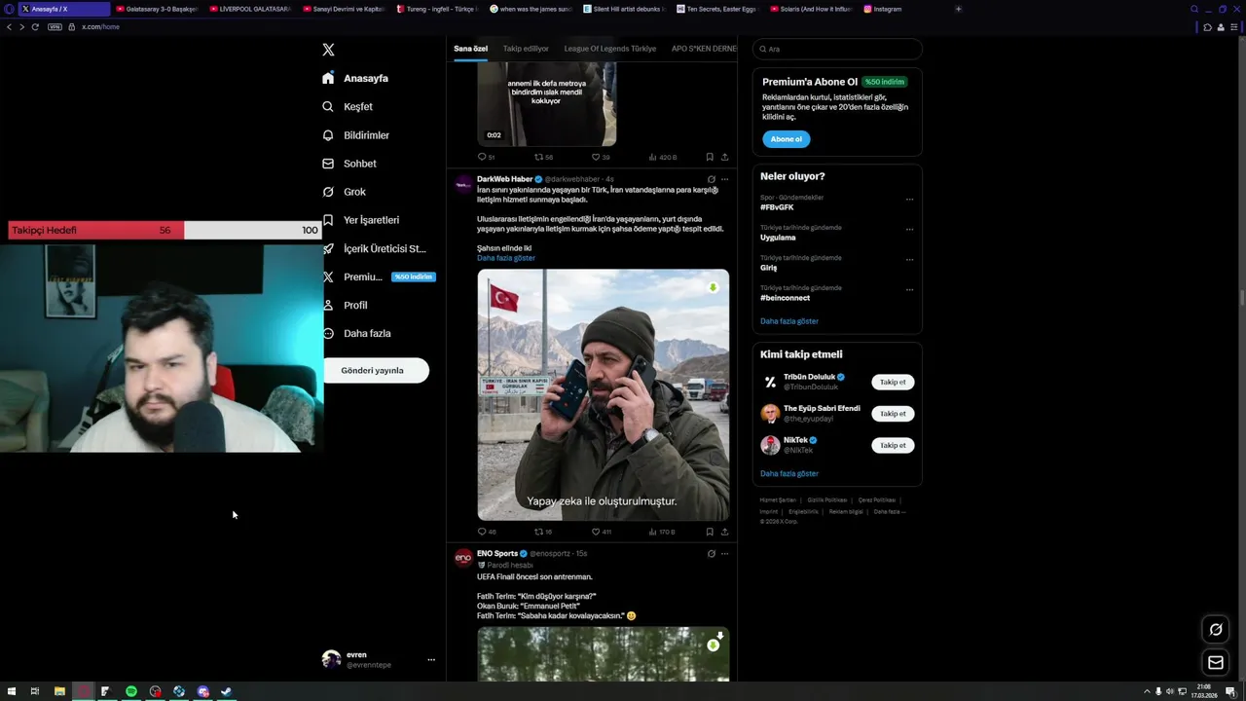
Task: Open Premium from the sidebar
Action: click(378, 277)
